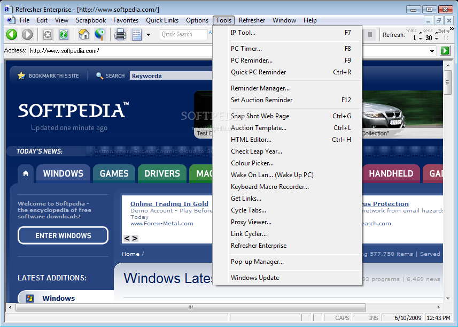Open the Options menu

197,20
